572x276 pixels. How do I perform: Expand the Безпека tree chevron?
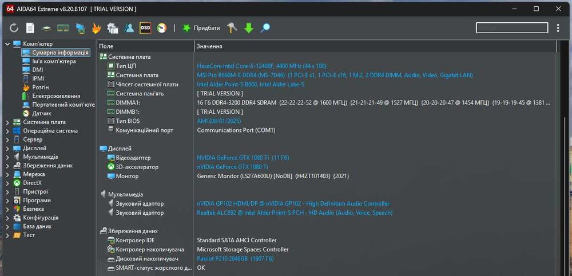(x=7, y=209)
